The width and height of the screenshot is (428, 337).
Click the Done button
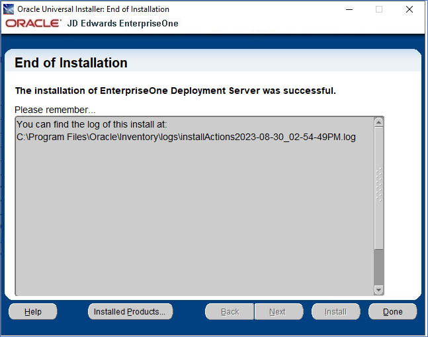[x=392, y=311]
